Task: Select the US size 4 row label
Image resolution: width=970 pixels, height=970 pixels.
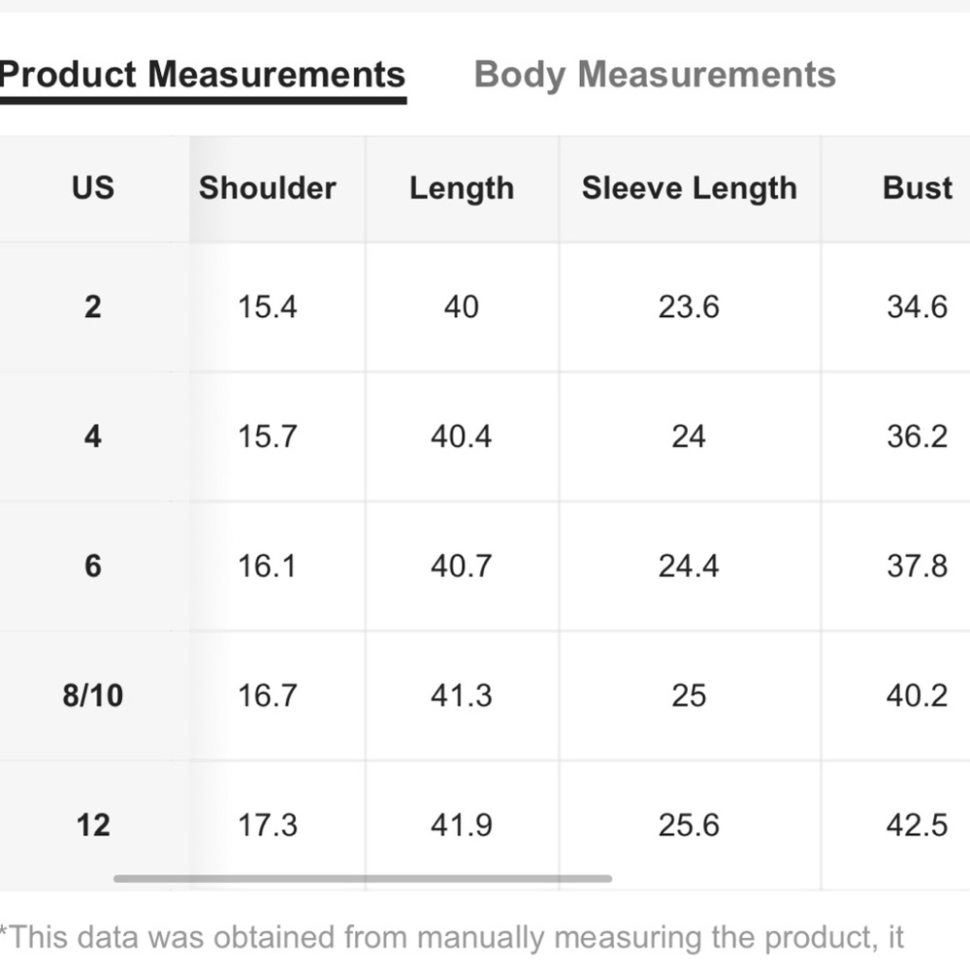Action: pyautogui.click(x=93, y=436)
